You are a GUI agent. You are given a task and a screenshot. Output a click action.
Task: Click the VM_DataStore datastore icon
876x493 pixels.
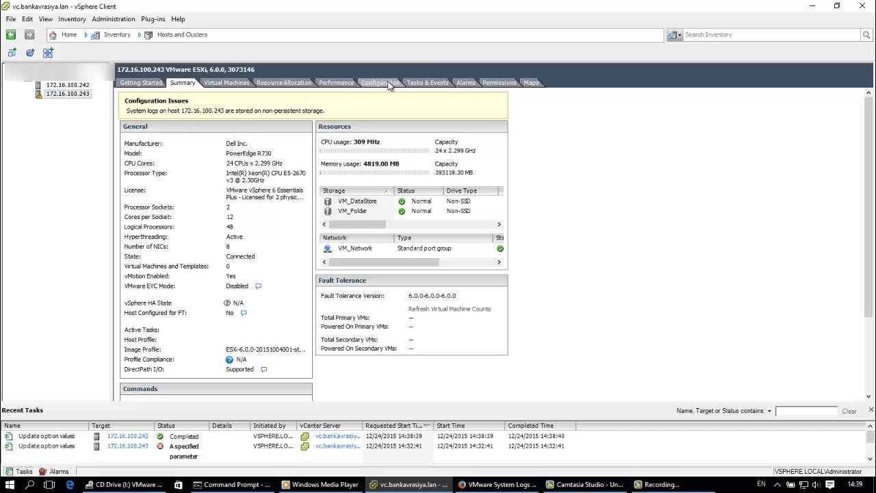[328, 201]
